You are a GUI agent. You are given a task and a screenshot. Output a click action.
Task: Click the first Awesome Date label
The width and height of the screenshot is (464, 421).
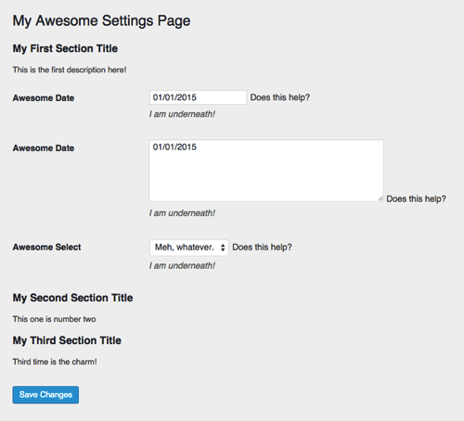coord(44,98)
